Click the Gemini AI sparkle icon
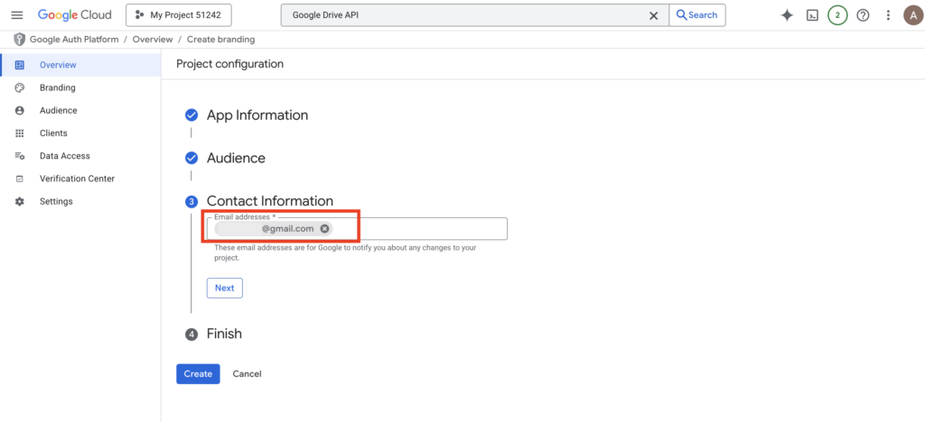 787,15
